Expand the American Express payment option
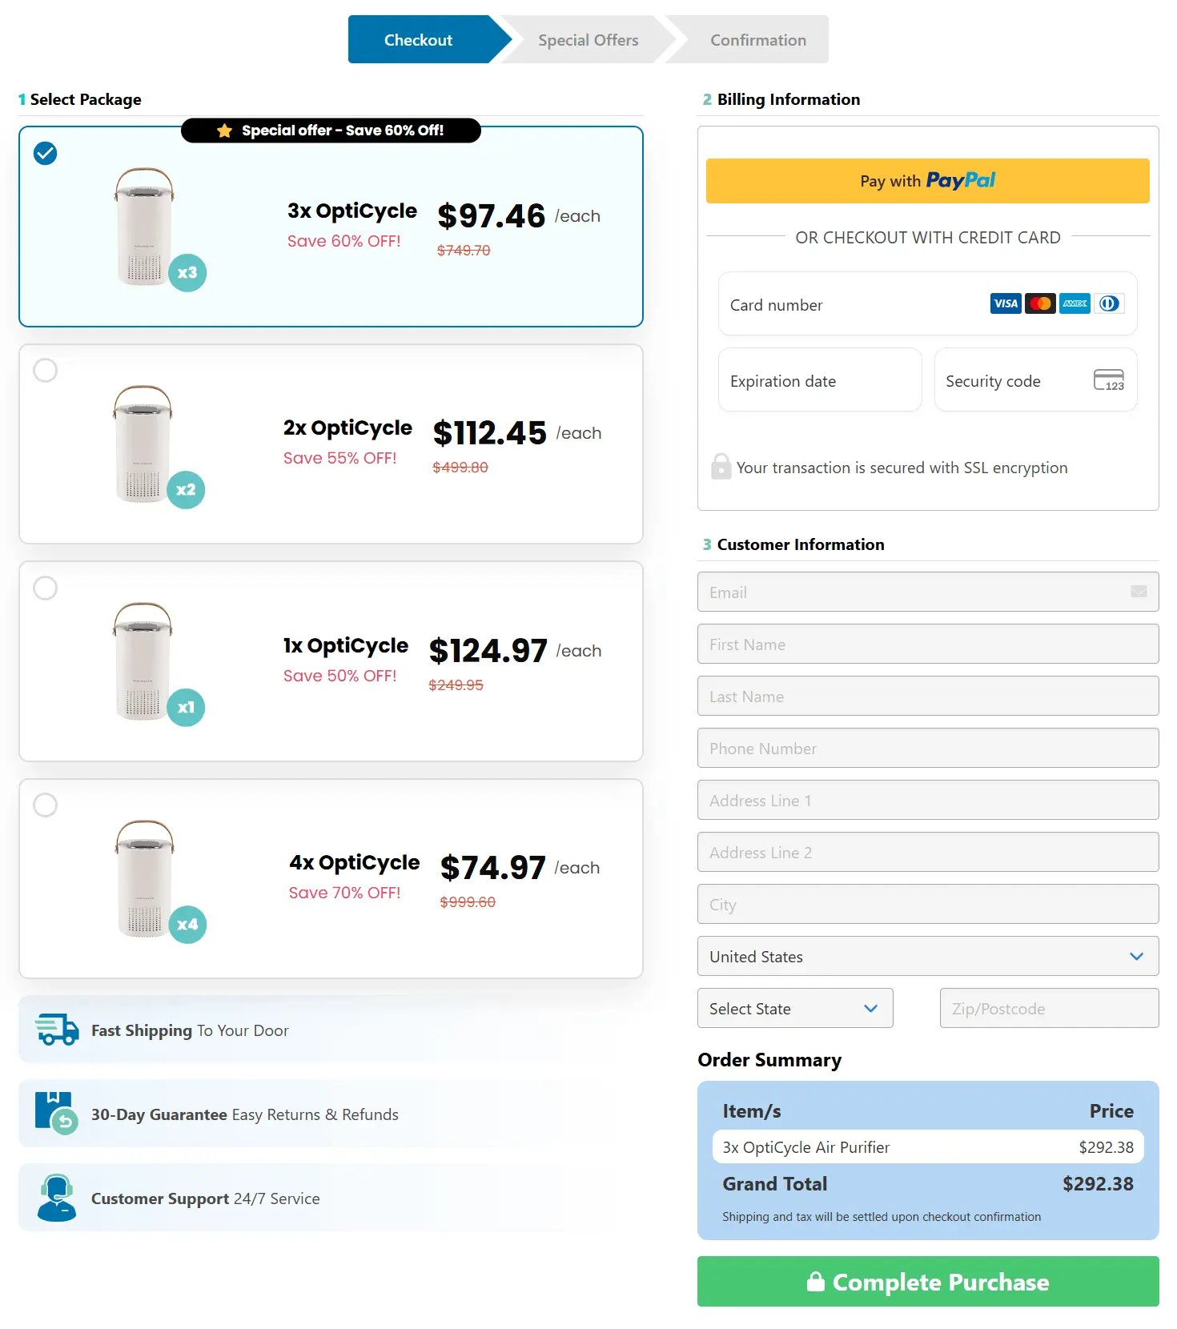 (1074, 303)
